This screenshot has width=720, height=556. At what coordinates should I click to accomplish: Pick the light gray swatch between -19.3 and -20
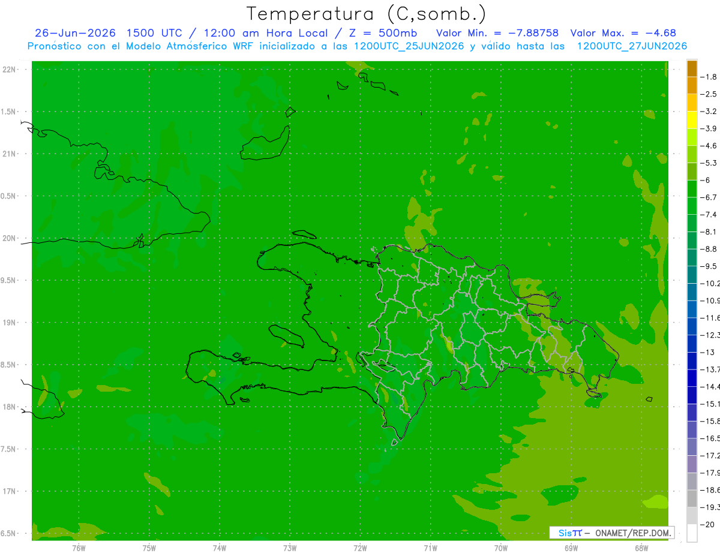pyautogui.click(x=692, y=515)
